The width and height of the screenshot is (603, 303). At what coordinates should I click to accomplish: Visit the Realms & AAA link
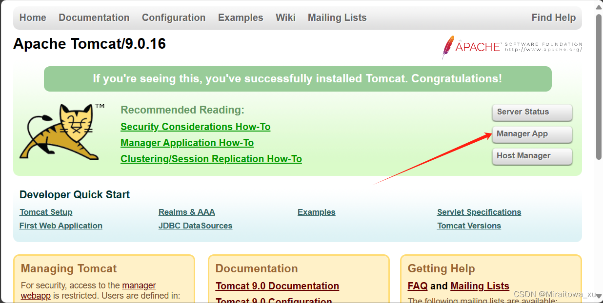click(x=187, y=212)
